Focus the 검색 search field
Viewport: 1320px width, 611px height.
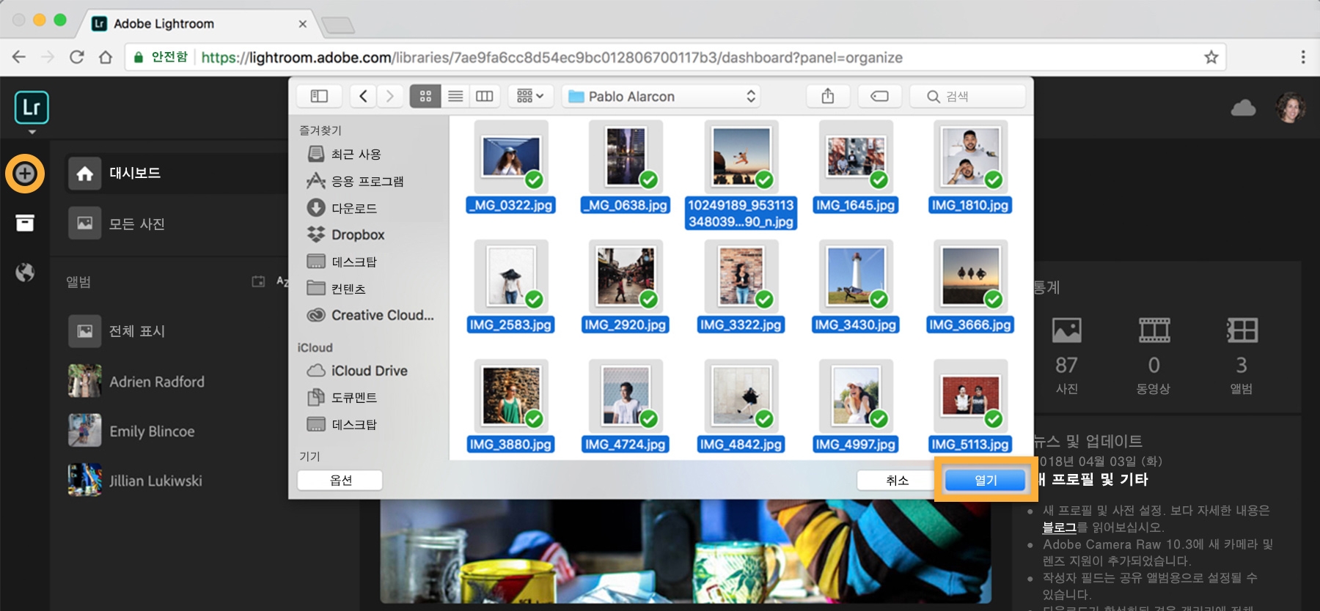coord(967,96)
